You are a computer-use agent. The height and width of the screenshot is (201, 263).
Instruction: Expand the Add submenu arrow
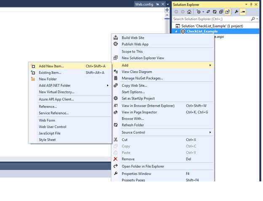coord(210,65)
